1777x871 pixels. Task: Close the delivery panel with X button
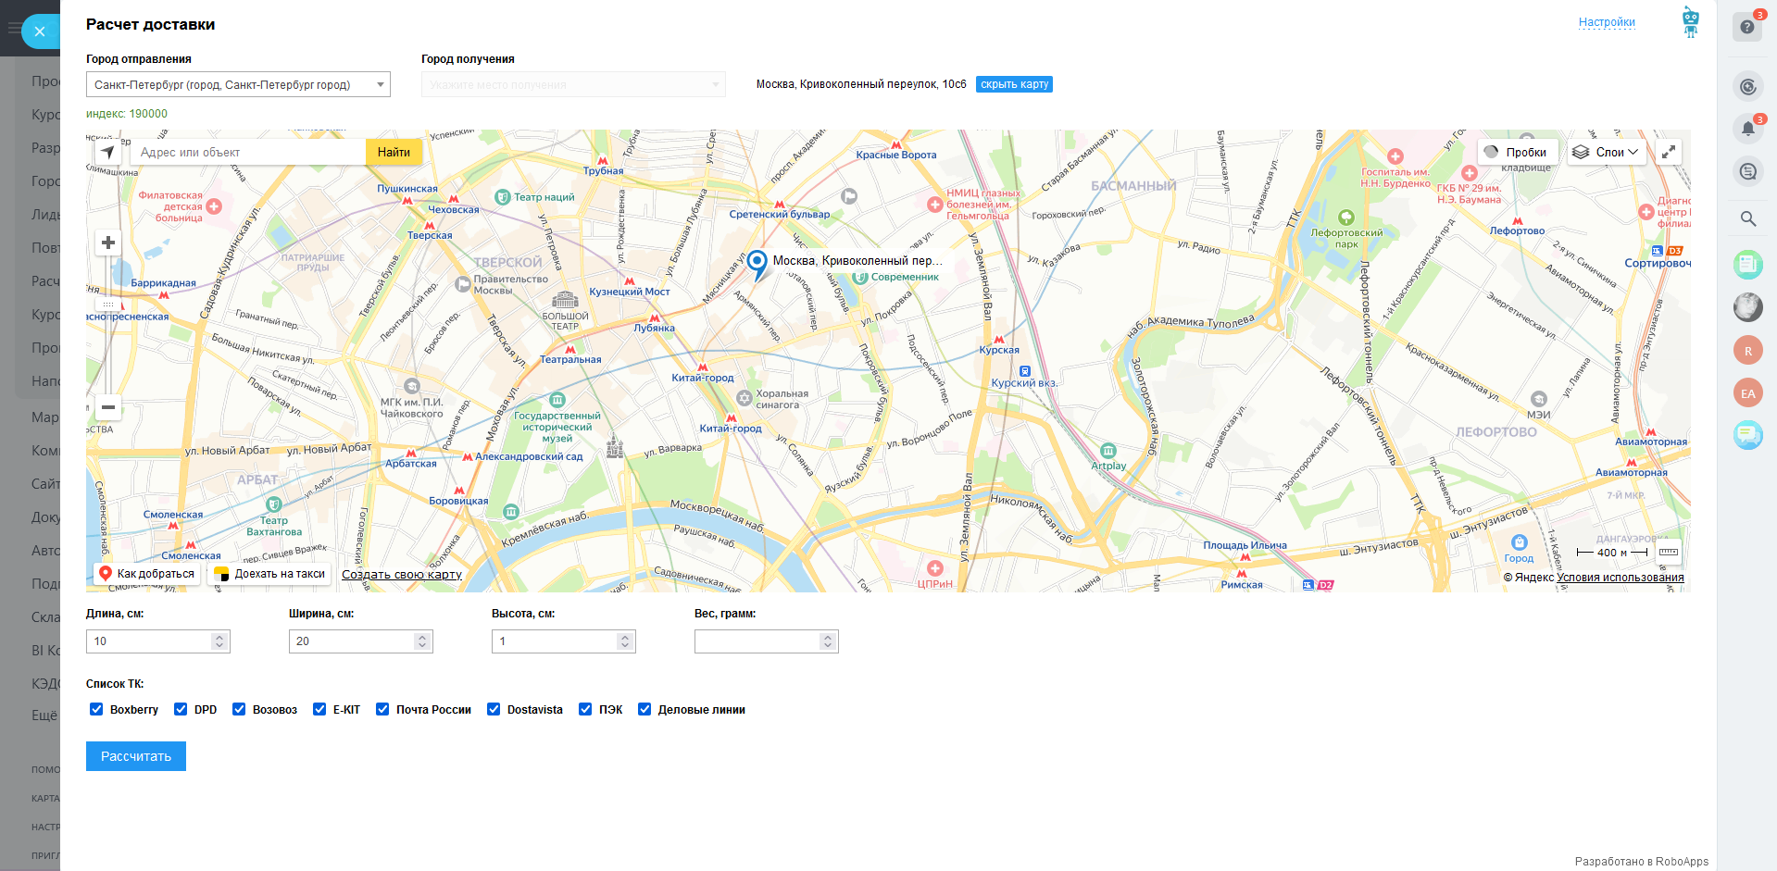pyautogui.click(x=40, y=31)
